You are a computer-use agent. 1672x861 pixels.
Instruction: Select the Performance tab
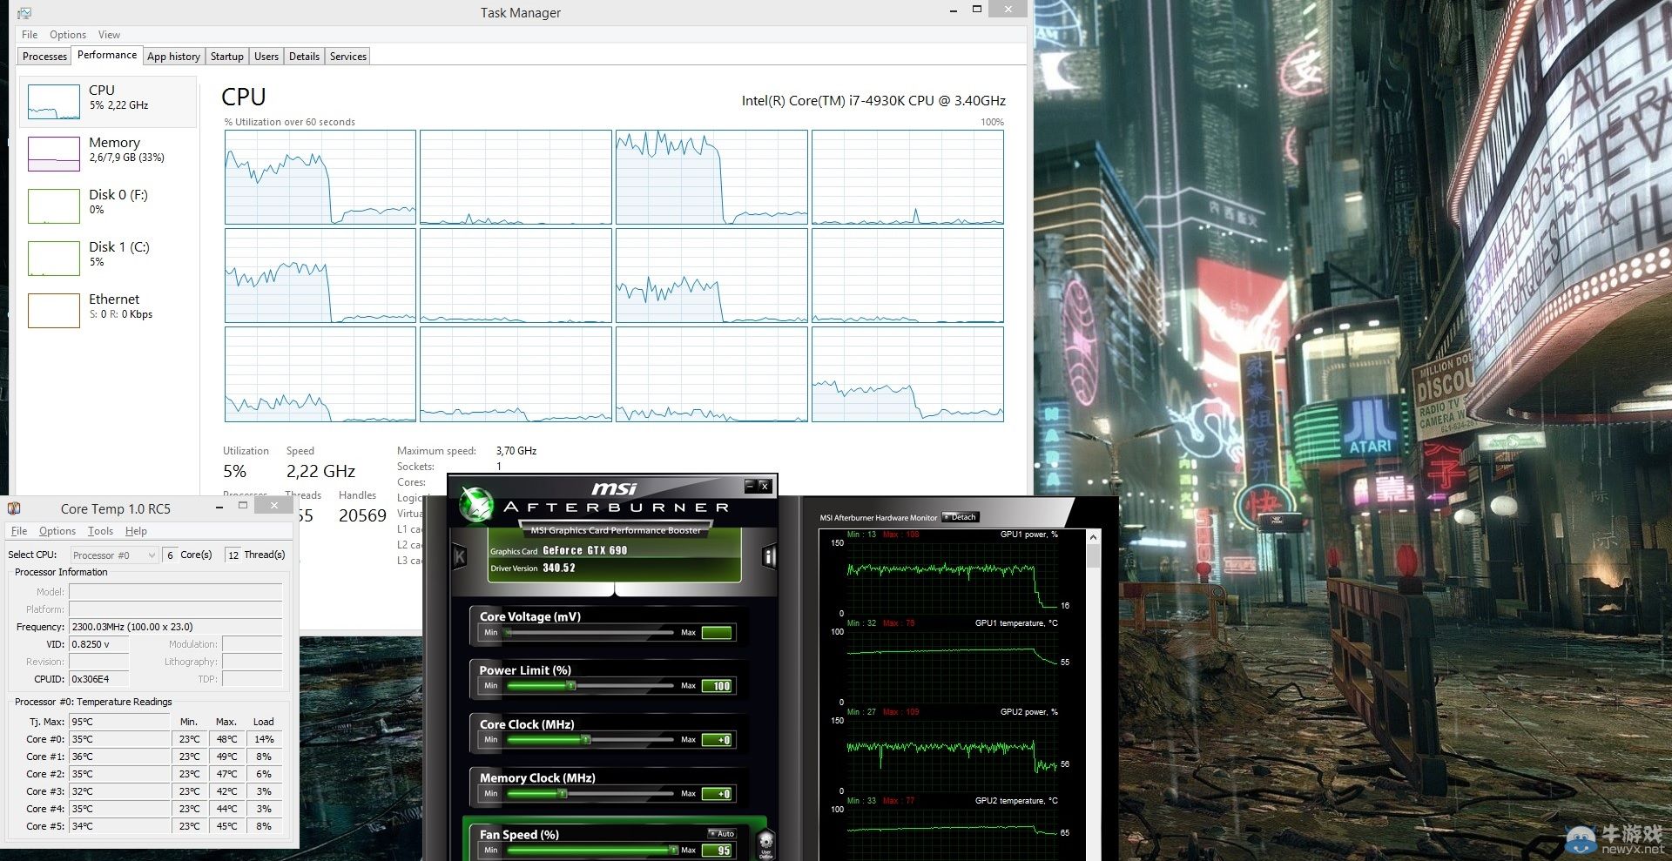pos(107,55)
